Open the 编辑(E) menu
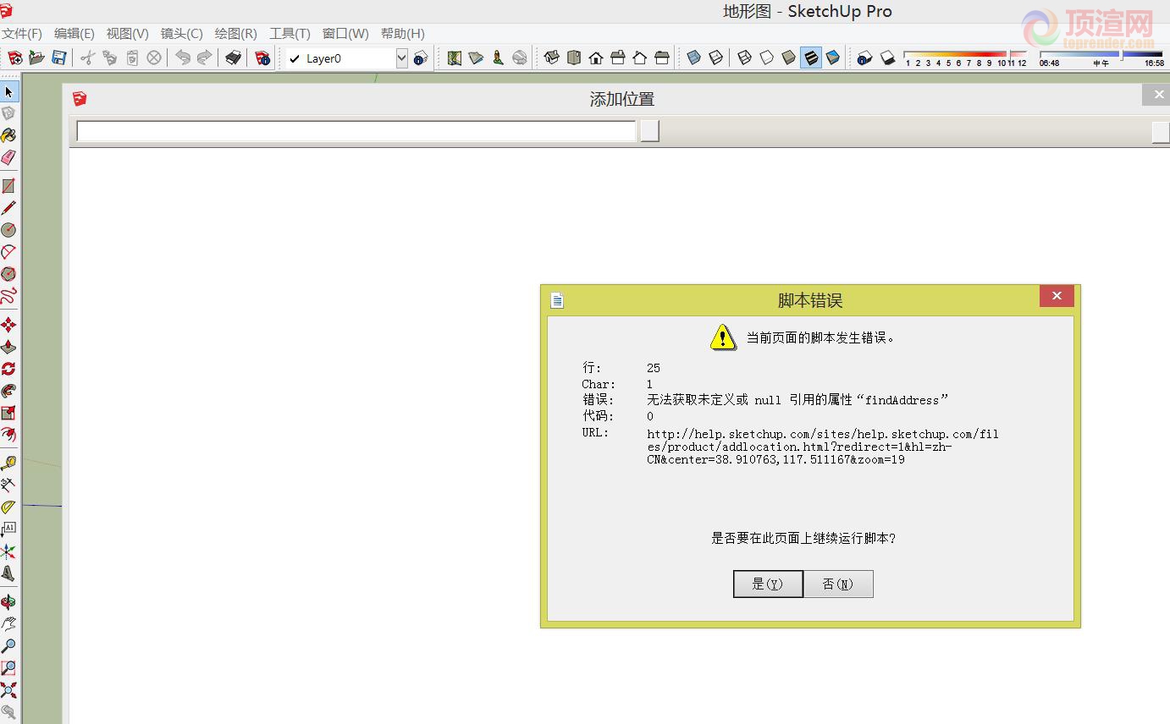Screen dimensions: 1170x724 pos(75,33)
